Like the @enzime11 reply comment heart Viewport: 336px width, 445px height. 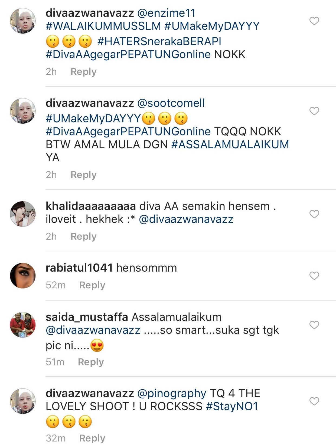314,21
